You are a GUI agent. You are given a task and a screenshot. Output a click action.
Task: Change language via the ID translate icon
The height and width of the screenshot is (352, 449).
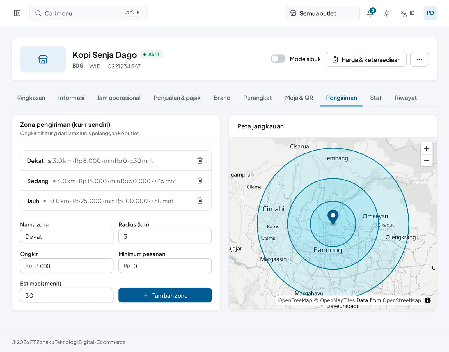407,13
